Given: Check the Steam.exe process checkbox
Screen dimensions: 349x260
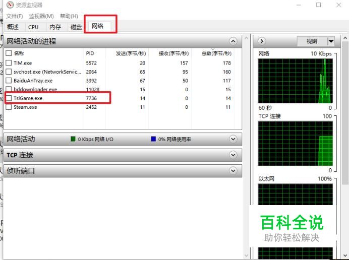Looking at the screenshot, I should [9, 107].
